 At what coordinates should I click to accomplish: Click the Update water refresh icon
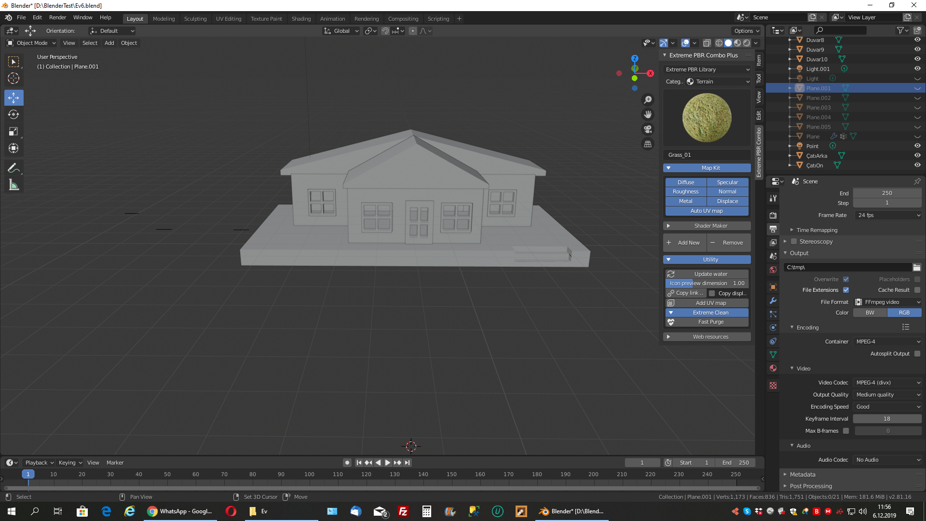(671, 274)
